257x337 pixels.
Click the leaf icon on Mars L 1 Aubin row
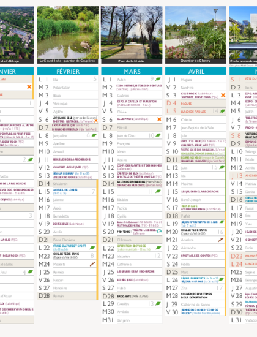pos(158,79)
